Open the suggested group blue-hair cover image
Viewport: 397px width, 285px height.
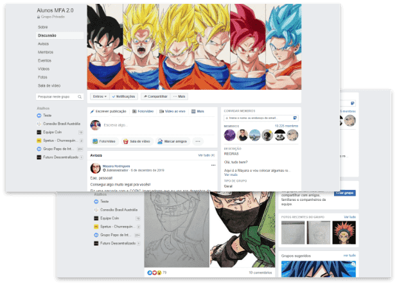tap(319, 269)
